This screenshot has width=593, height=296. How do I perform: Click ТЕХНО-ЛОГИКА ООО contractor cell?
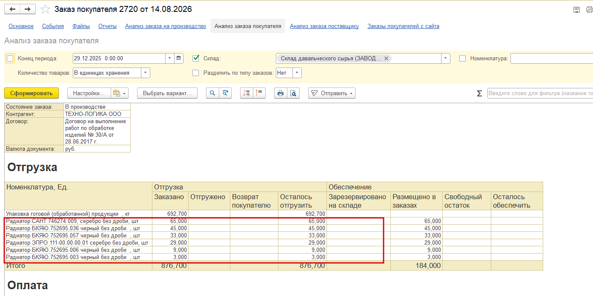[97, 114]
